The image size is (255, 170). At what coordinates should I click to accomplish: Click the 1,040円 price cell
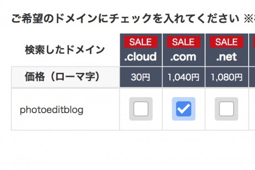coord(184,77)
